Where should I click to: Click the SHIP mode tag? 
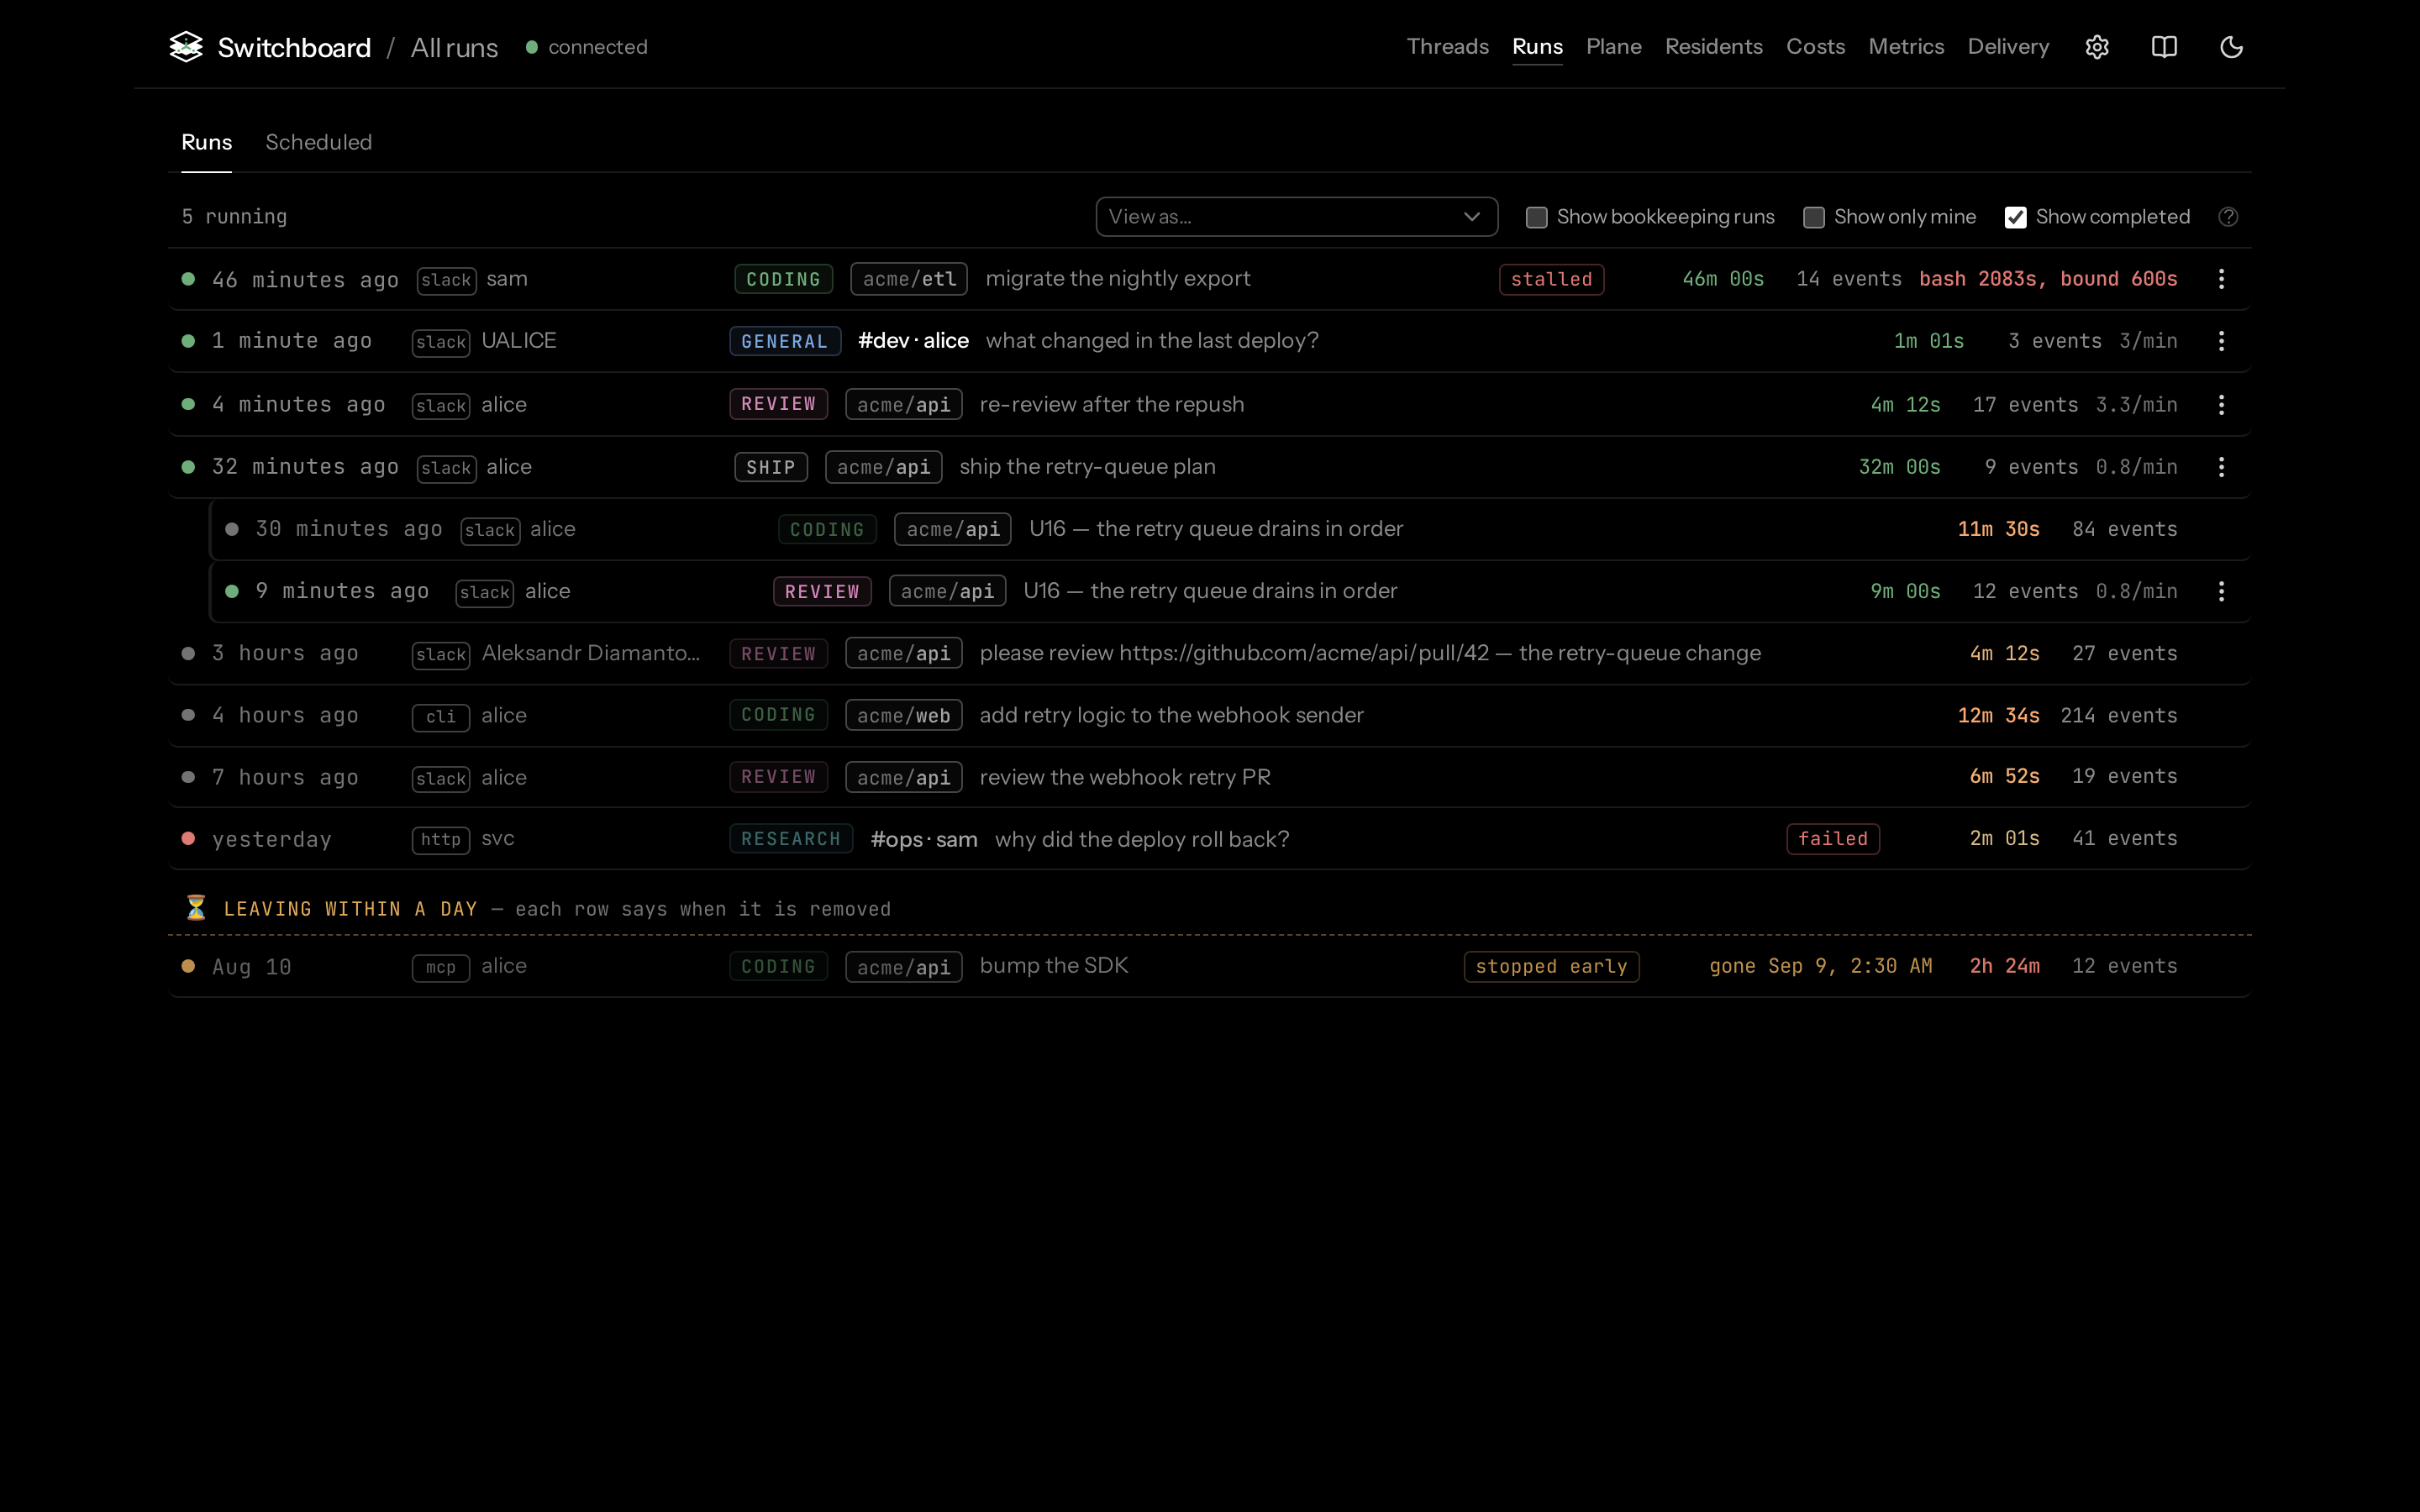770,467
